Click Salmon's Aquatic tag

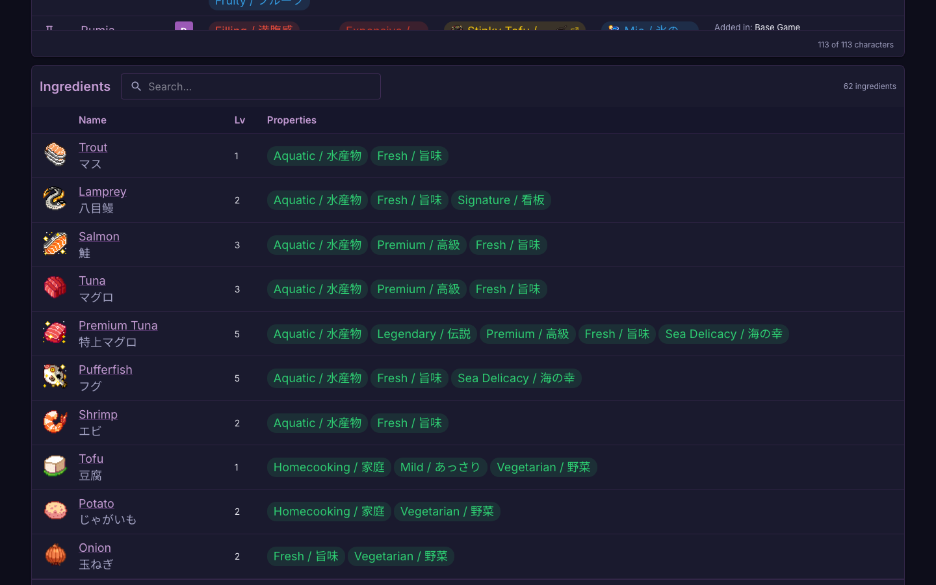(x=317, y=245)
